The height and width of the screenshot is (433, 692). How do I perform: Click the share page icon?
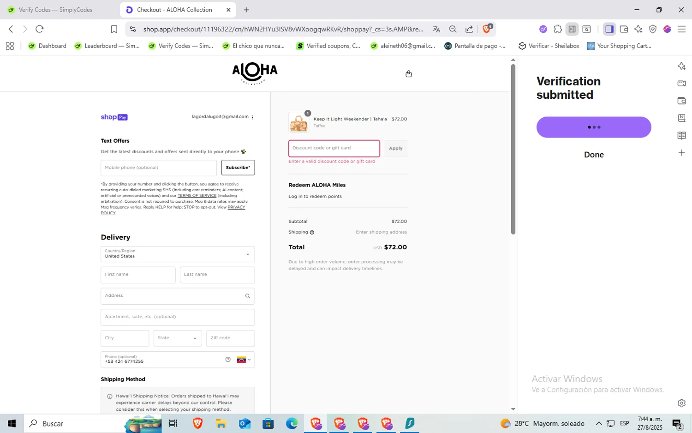coord(469,29)
